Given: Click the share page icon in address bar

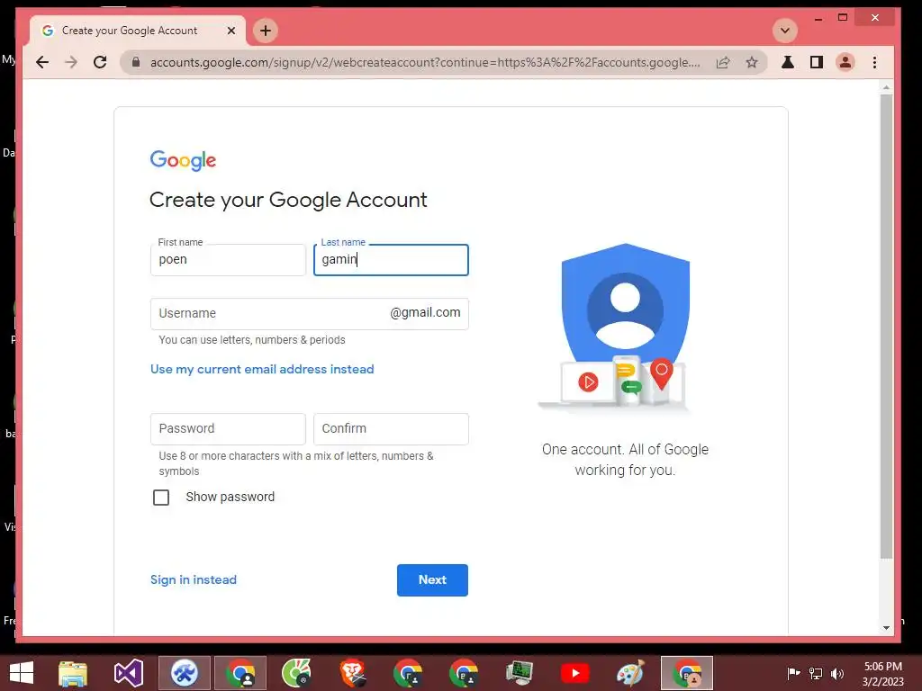Looking at the screenshot, I should pos(723,62).
